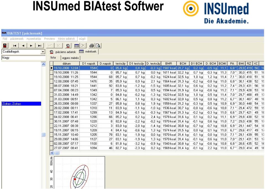Click the RZ column header
The height and width of the screenshot is (189, 265).
tap(249, 63)
